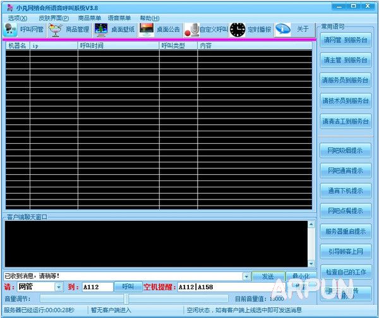Click 请网管 到服务台 phrase button

[346, 40]
